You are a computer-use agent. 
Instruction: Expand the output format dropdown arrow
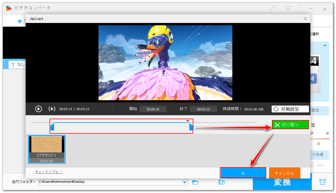(325, 46)
